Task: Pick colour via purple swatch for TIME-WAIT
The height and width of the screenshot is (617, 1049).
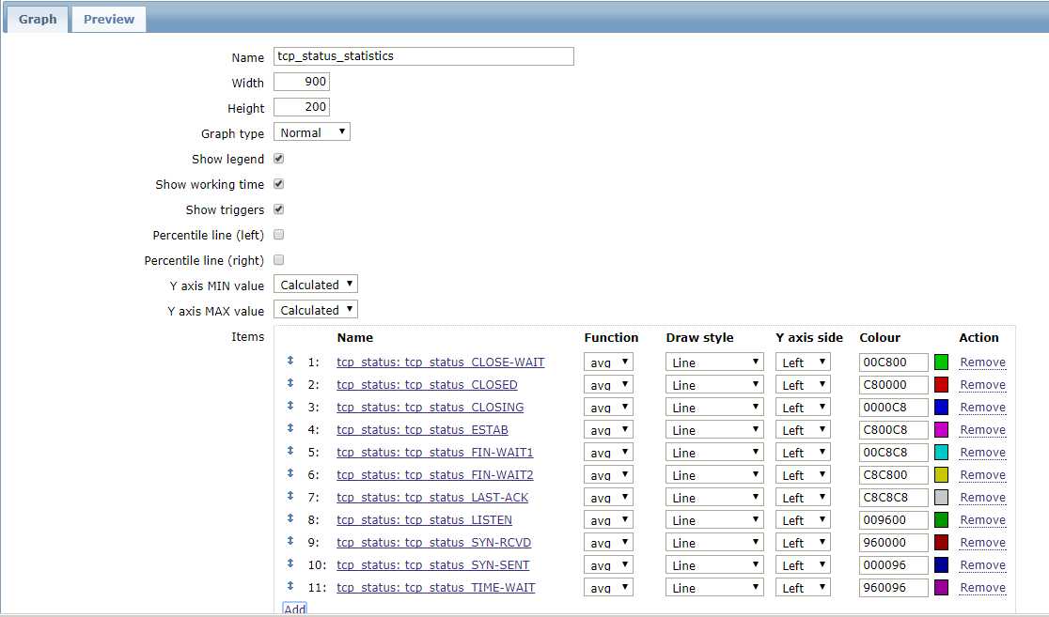Action: click(941, 588)
